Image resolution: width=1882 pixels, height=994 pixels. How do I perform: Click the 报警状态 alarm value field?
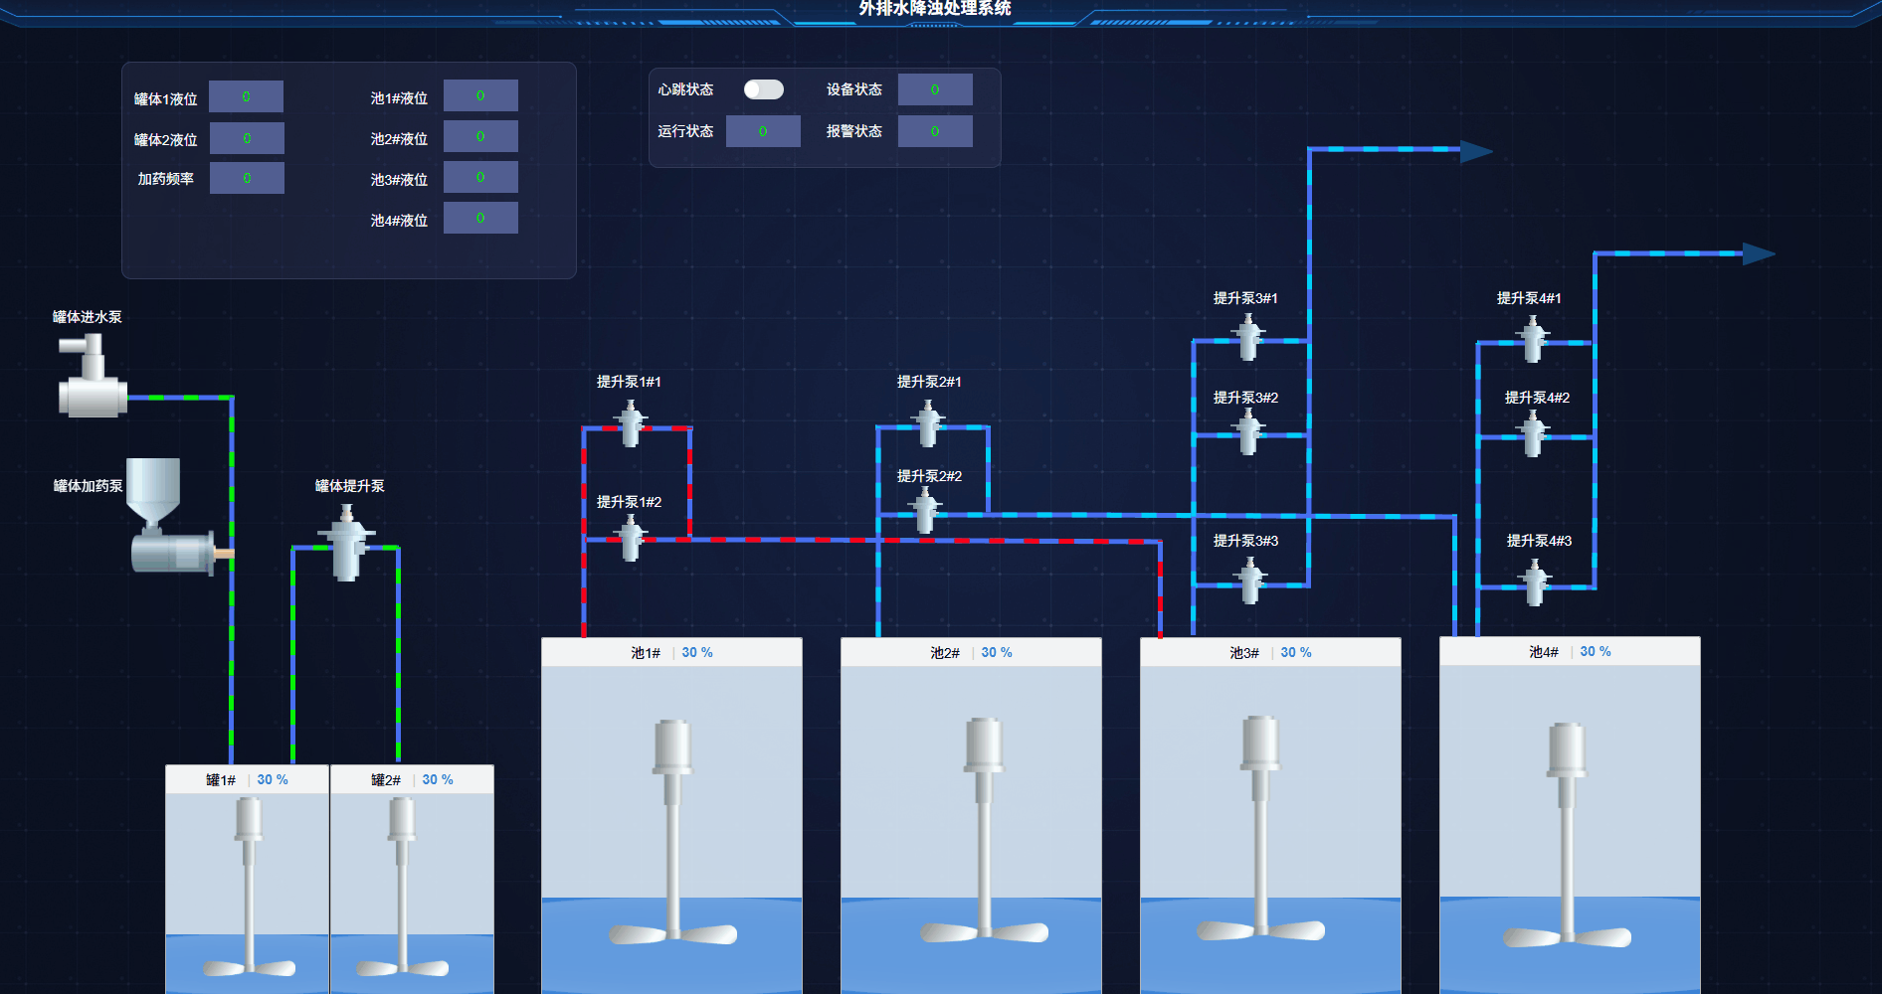pos(934,131)
